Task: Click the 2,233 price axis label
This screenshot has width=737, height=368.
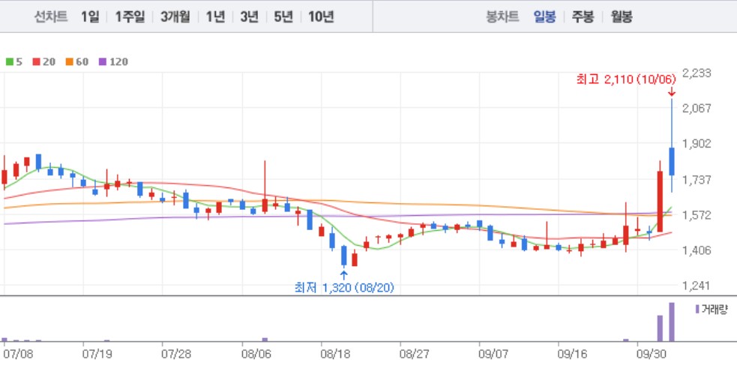Action: tap(696, 73)
